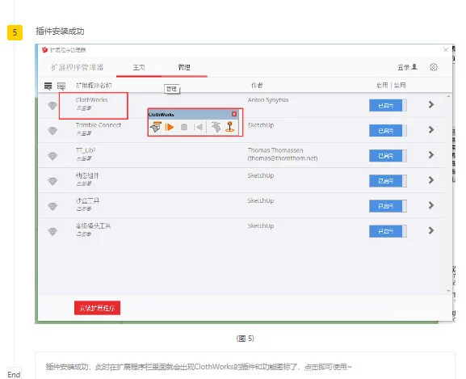
Task: Close the floating ClothWorks toolbar
Action: 234,114
